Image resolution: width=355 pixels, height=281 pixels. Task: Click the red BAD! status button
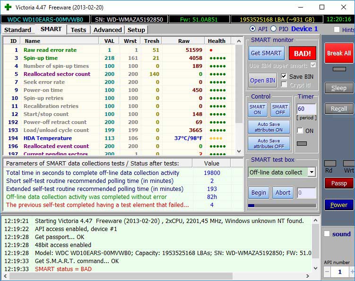tap(302, 53)
